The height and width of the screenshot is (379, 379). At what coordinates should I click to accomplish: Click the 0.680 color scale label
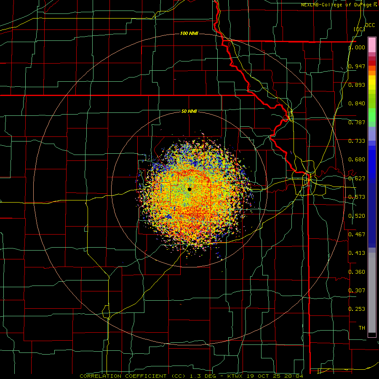click(357, 160)
